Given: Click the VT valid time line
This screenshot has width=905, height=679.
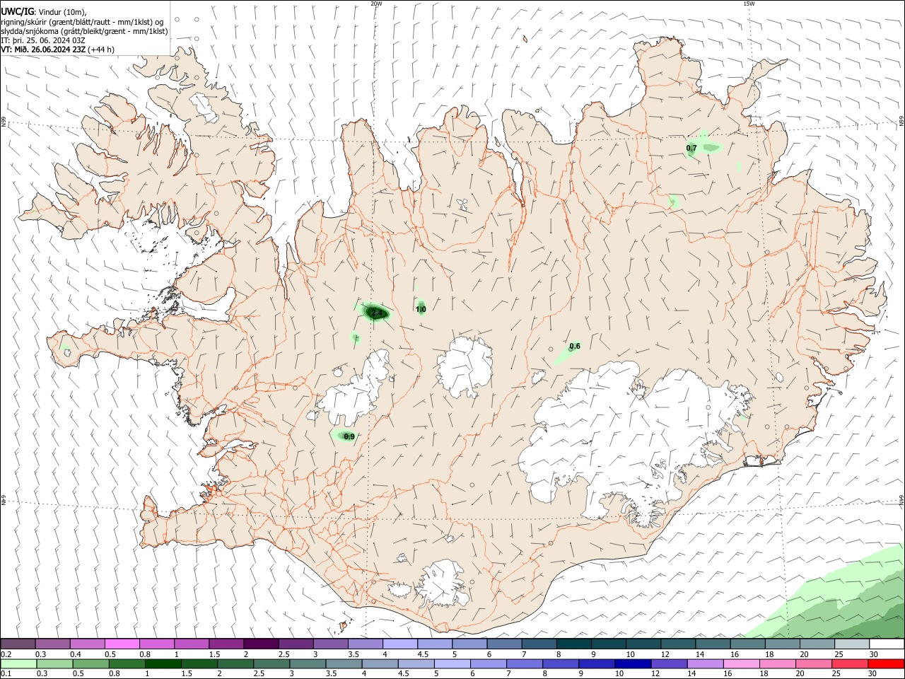Looking at the screenshot, I should (58, 50).
